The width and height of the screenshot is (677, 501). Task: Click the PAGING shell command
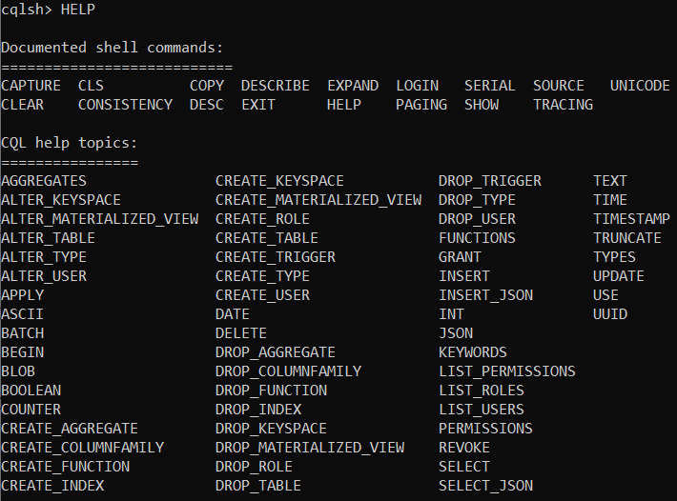tap(421, 105)
